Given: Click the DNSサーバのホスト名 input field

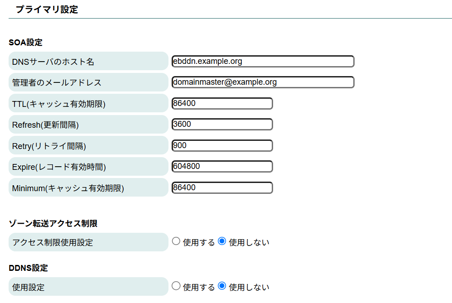Looking at the screenshot, I should pyautogui.click(x=263, y=61).
